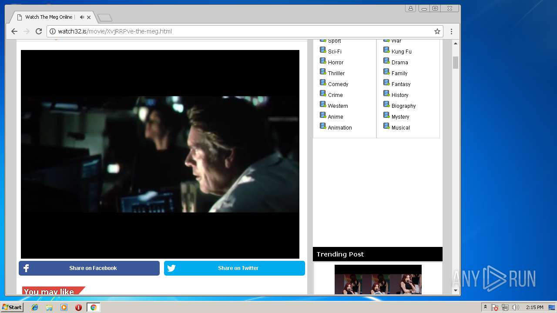Close the Watch The Meg Online tab
The width and height of the screenshot is (557, 313).
(89, 17)
